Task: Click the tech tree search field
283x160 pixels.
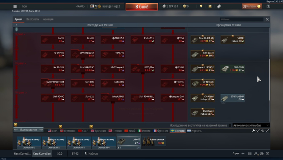Action: coord(241,20)
